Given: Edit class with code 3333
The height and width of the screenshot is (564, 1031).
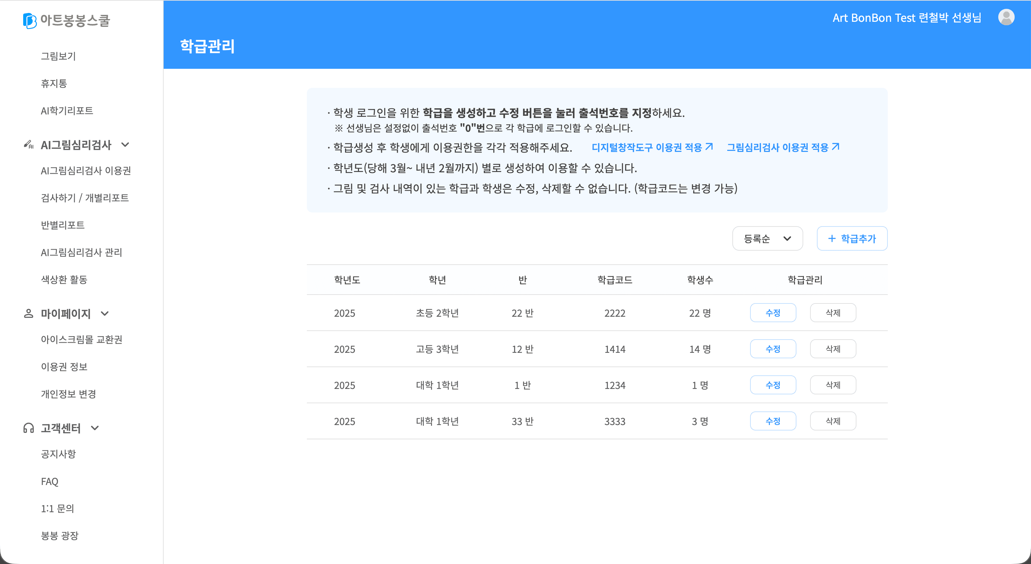Looking at the screenshot, I should click(773, 421).
